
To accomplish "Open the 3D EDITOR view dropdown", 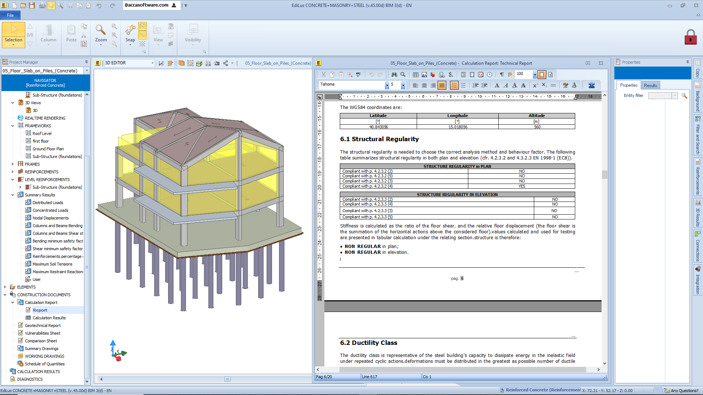I will (152, 63).
